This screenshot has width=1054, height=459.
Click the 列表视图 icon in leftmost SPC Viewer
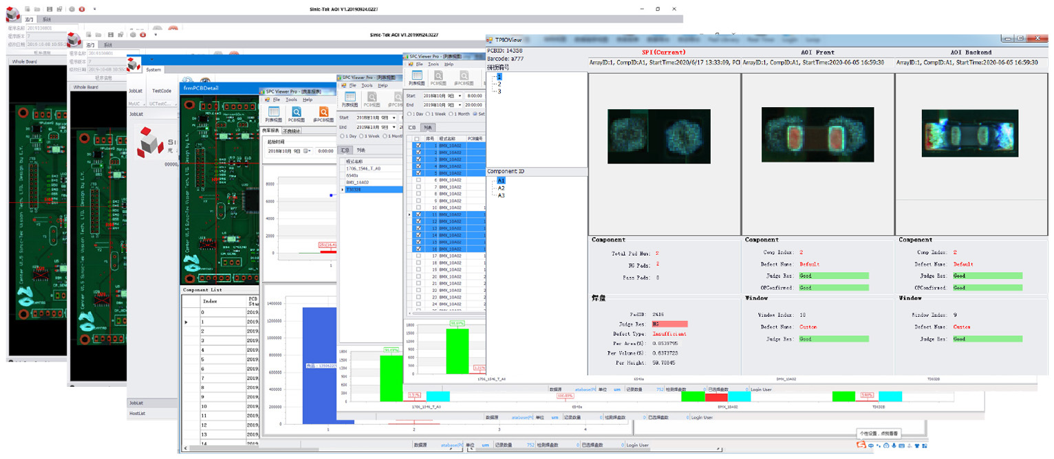273,113
